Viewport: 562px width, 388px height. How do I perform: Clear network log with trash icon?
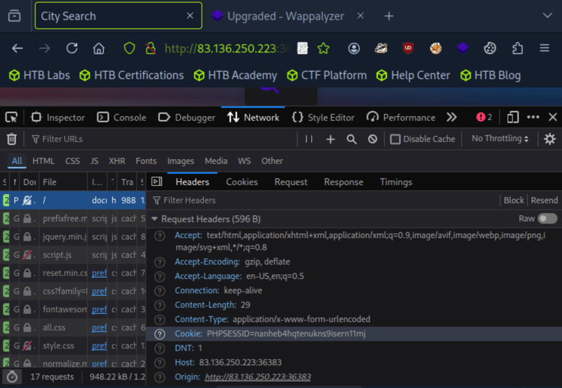(x=12, y=139)
